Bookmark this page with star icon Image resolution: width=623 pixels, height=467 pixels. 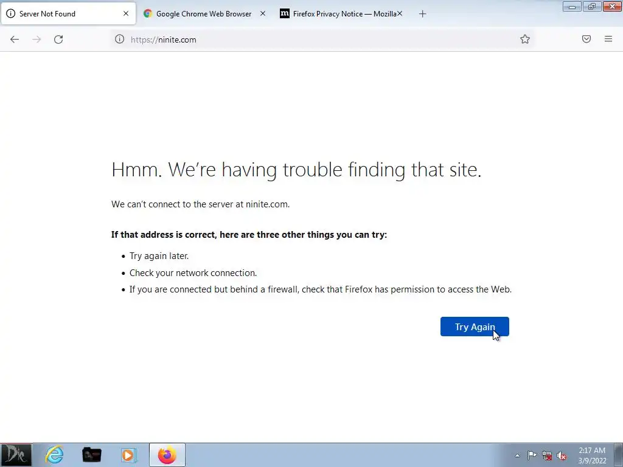[x=525, y=39]
